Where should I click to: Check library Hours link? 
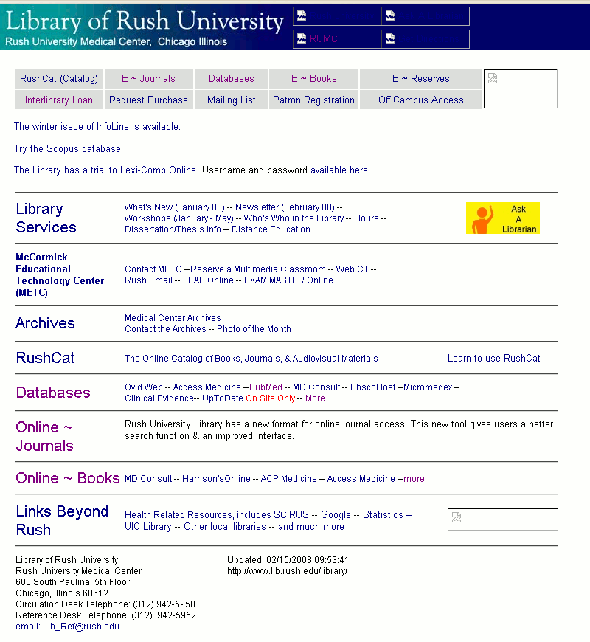click(367, 218)
